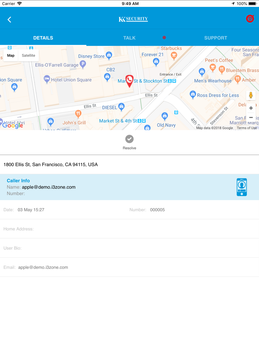The image size is (259, 345).
Task: Open the red shield alert icon
Action: click(250, 19)
